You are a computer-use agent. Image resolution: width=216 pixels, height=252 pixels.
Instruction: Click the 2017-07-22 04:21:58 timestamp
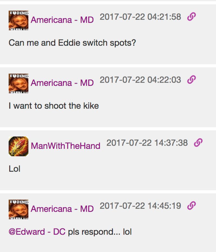(x=140, y=17)
